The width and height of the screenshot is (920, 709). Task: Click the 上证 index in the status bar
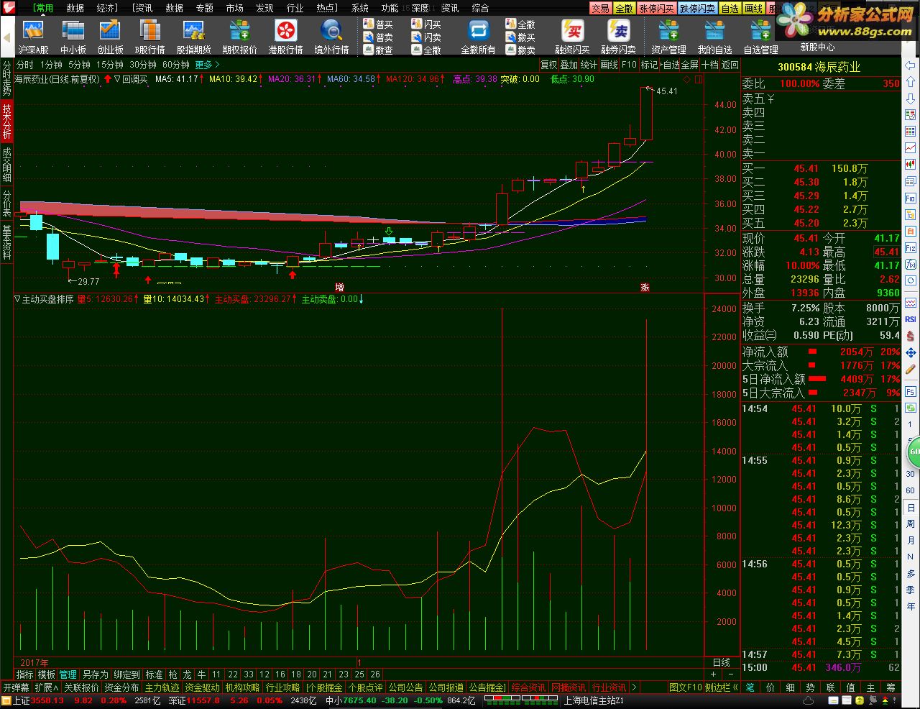pos(22,701)
